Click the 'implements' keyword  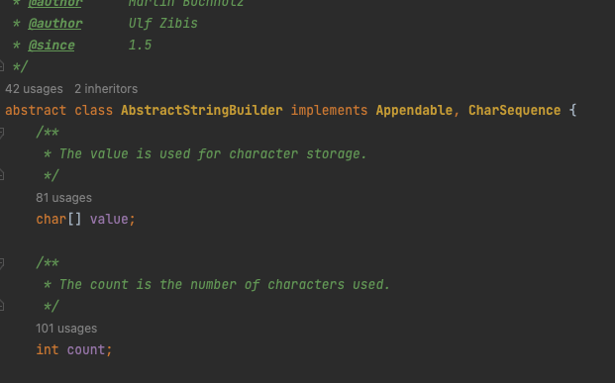[x=329, y=111]
